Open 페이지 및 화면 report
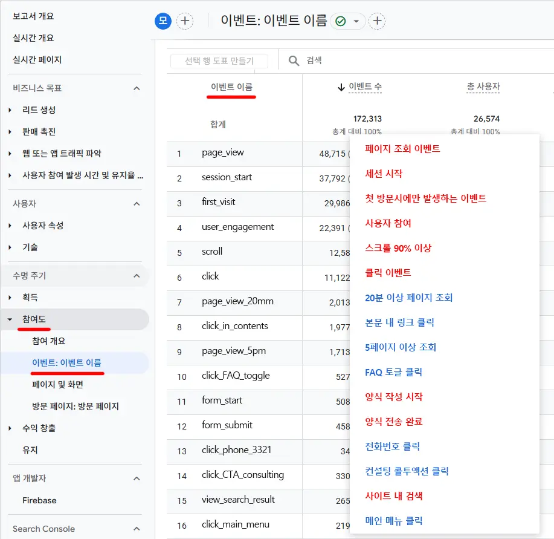Viewport: 554px width, 539px height. [57, 385]
